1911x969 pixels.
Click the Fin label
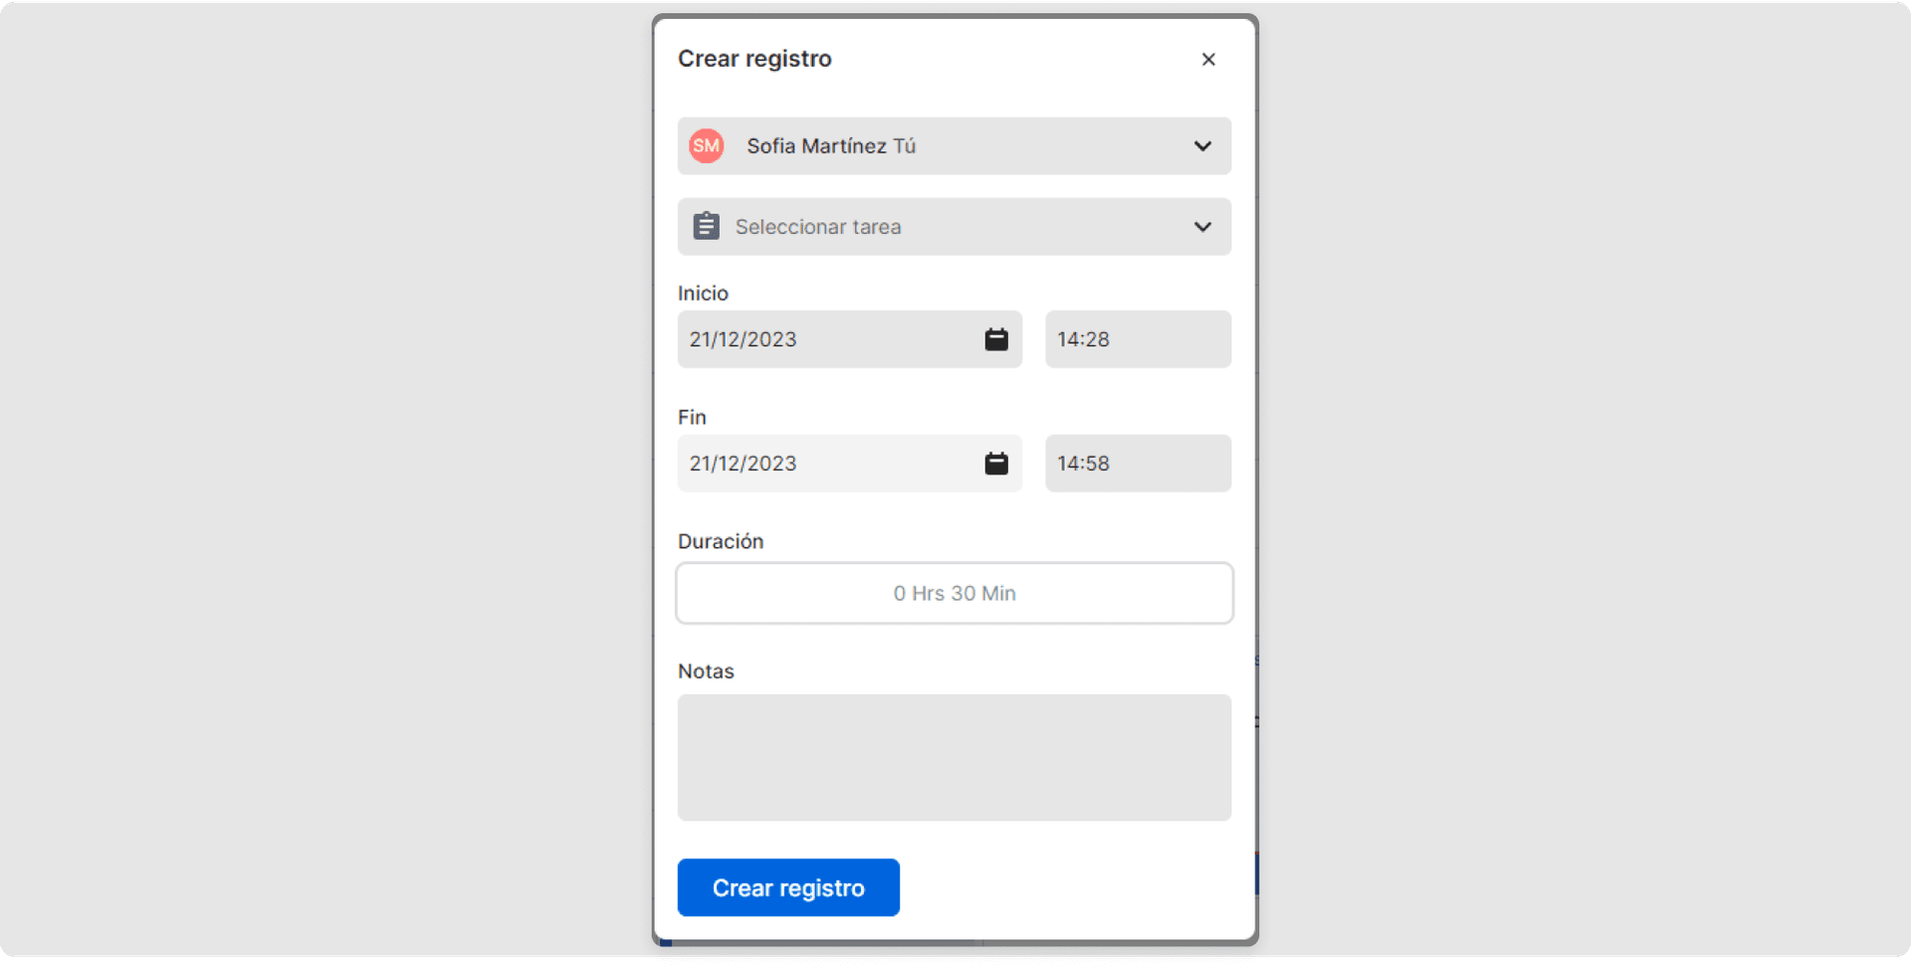coord(692,418)
